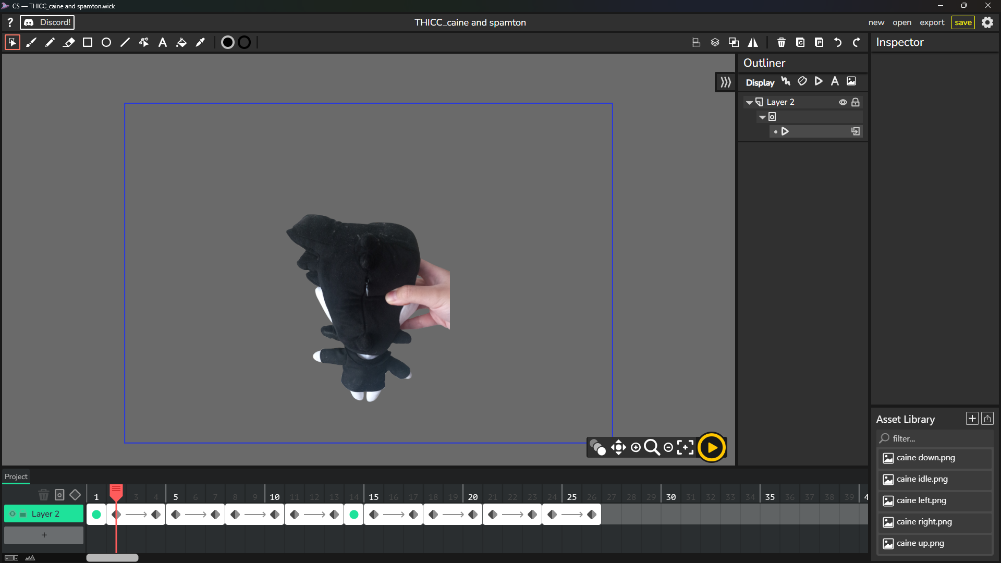Switch to the Project tab
This screenshot has width=1001, height=563.
(16, 476)
